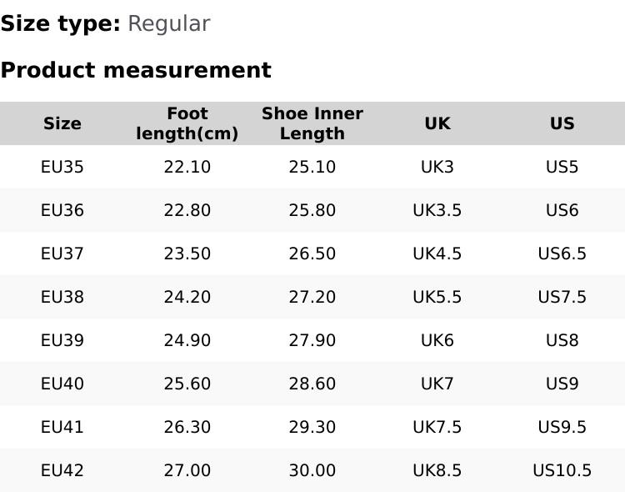Select the UK7 cell
The image size is (625, 492).
(437, 384)
